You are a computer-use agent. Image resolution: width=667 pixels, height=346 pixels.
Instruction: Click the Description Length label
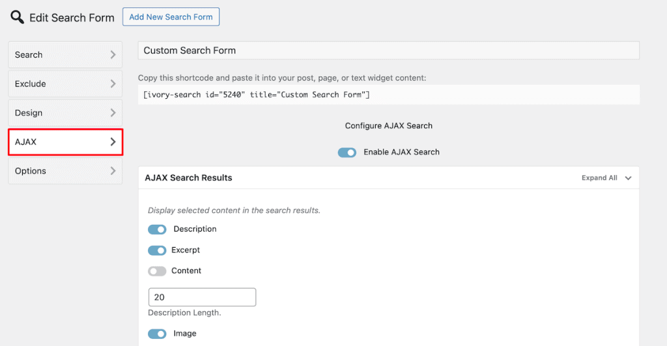(x=184, y=313)
